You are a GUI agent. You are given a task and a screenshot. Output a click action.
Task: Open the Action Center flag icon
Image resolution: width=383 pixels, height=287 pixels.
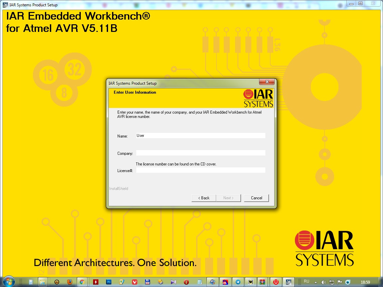pyautogui.click(x=339, y=282)
